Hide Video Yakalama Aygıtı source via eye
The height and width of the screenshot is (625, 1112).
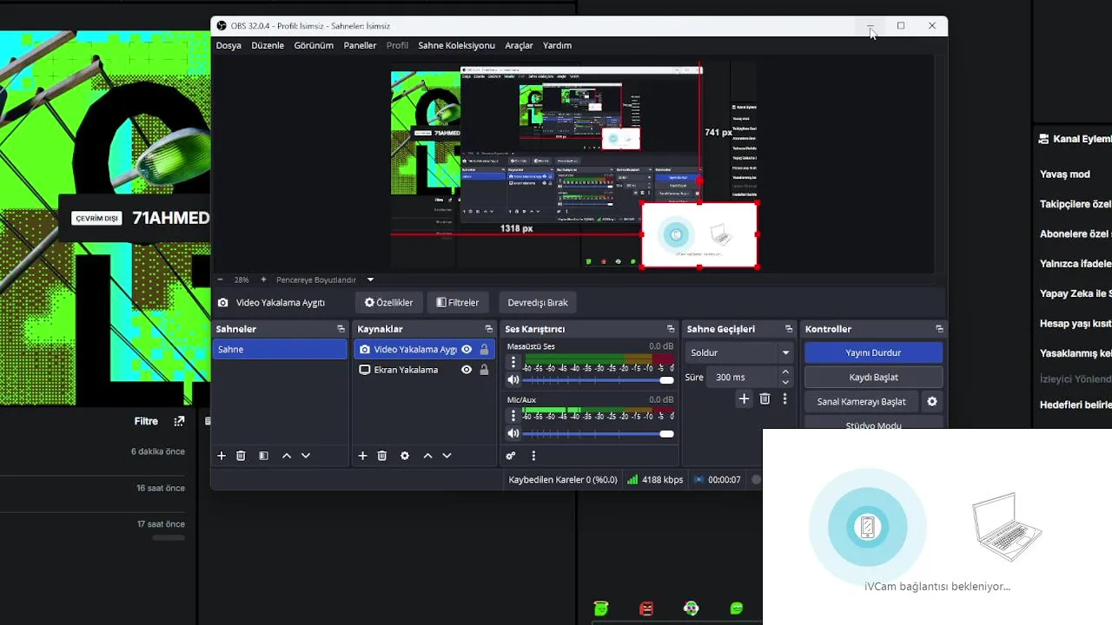(467, 349)
